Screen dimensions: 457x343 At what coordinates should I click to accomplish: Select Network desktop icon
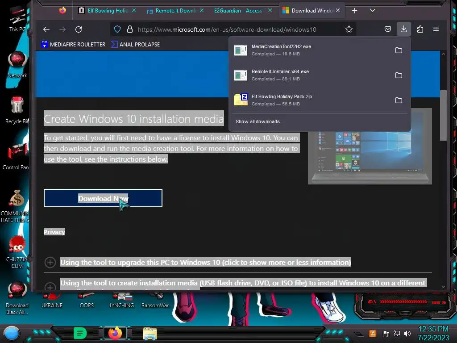(17, 64)
